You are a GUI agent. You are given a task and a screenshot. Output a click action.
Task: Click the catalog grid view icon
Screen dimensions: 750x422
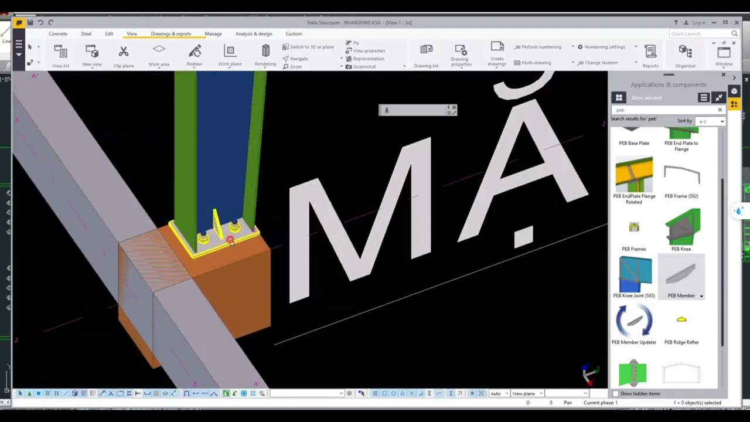tap(619, 98)
